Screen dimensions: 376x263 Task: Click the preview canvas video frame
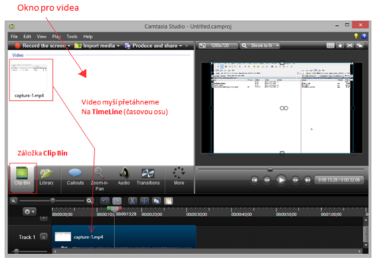click(282, 108)
